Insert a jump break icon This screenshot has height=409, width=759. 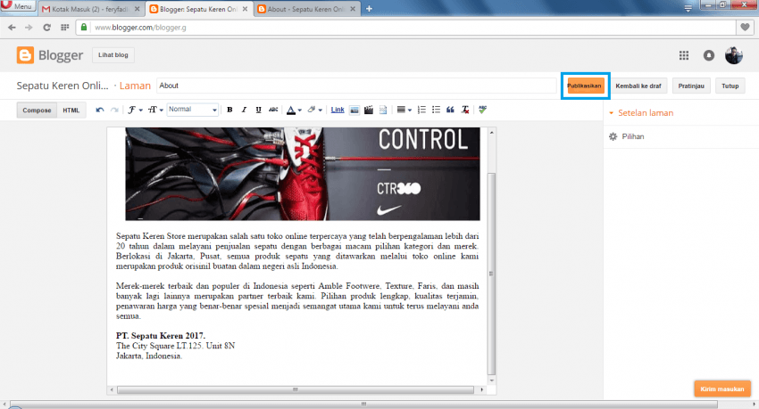pos(383,110)
